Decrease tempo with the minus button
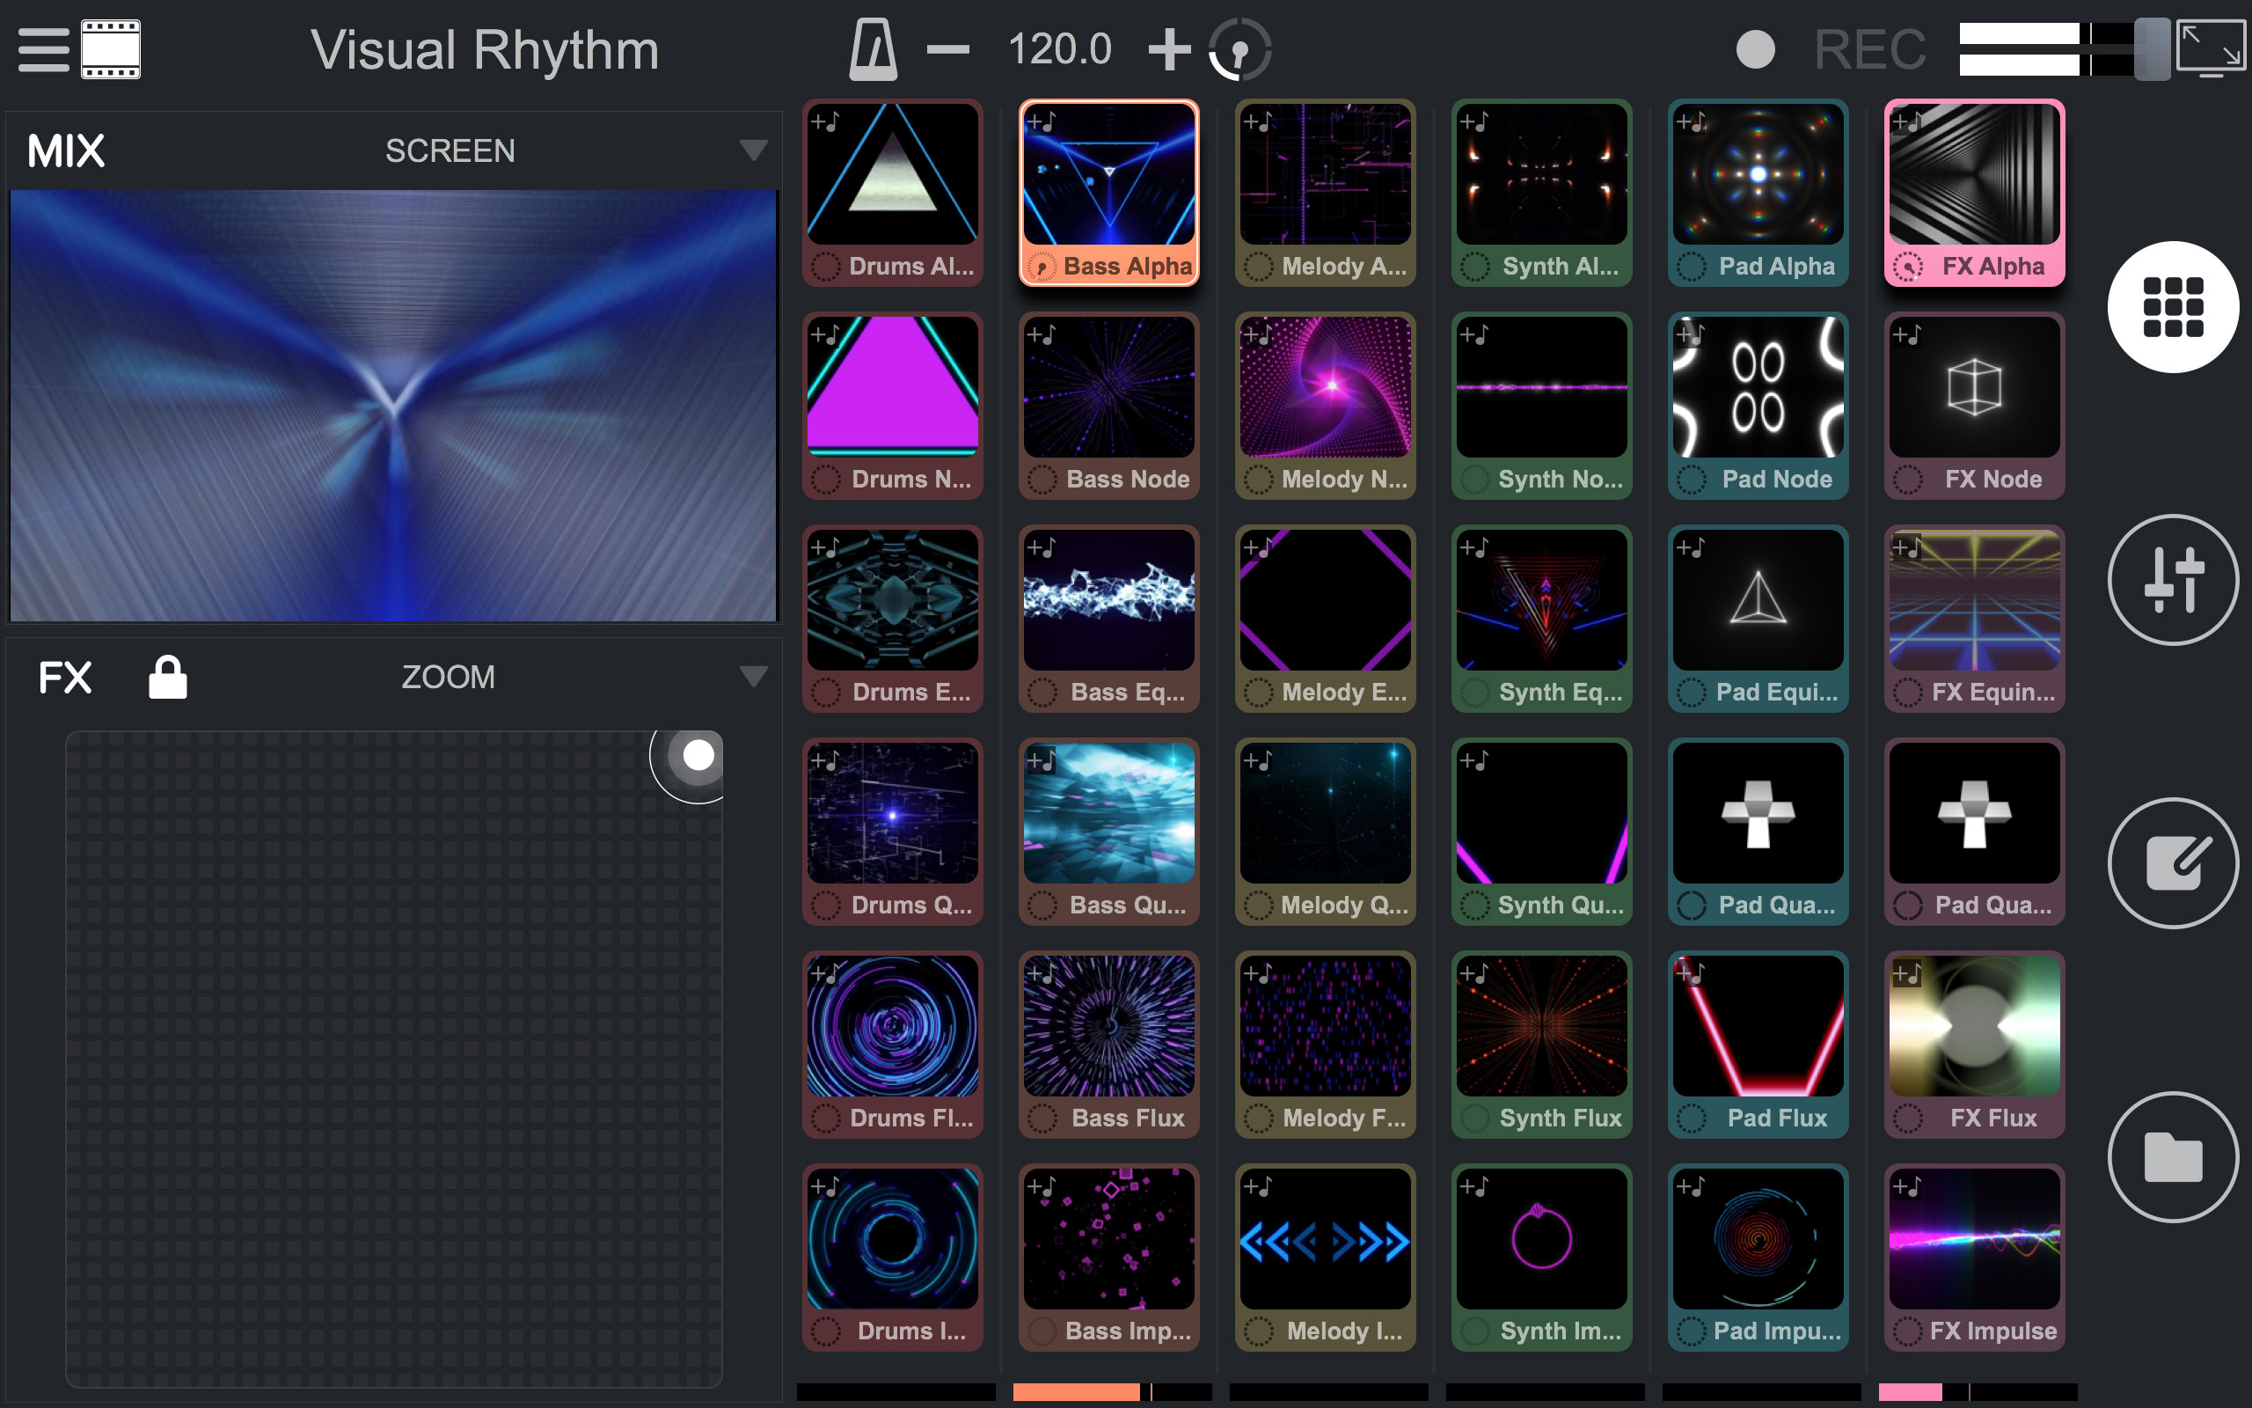The height and width of the screenshot is (1408, 2252). (x=947, y=49)
